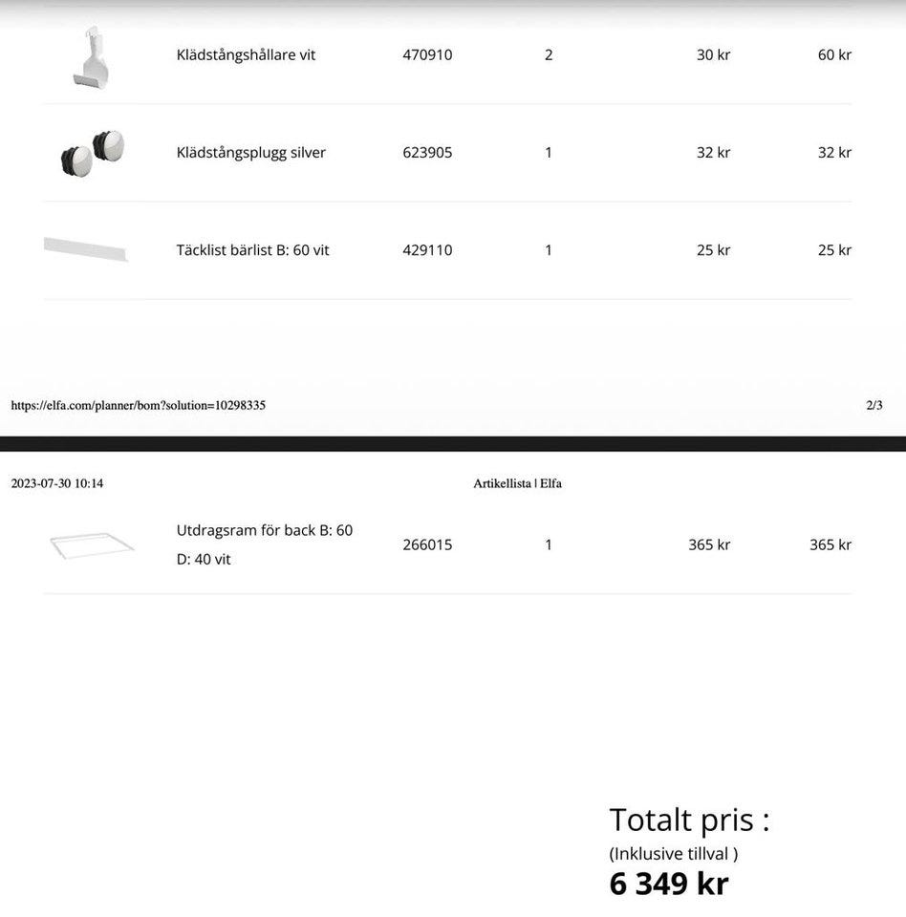This screenshot has width=906, height=917.
Task: Click the Totalt pris heading
Action: point(689,821)
